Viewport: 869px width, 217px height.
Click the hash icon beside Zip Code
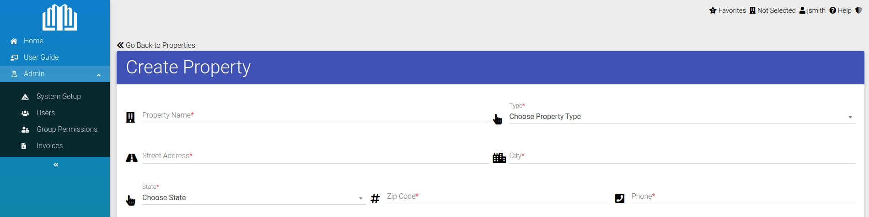point(375,198)
